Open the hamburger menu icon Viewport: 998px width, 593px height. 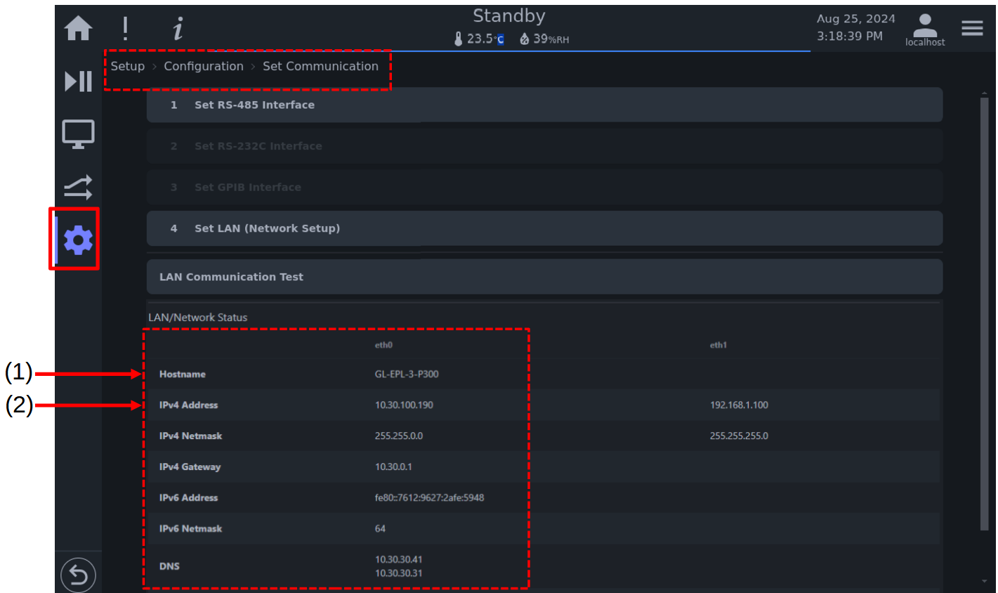point(972,28)
